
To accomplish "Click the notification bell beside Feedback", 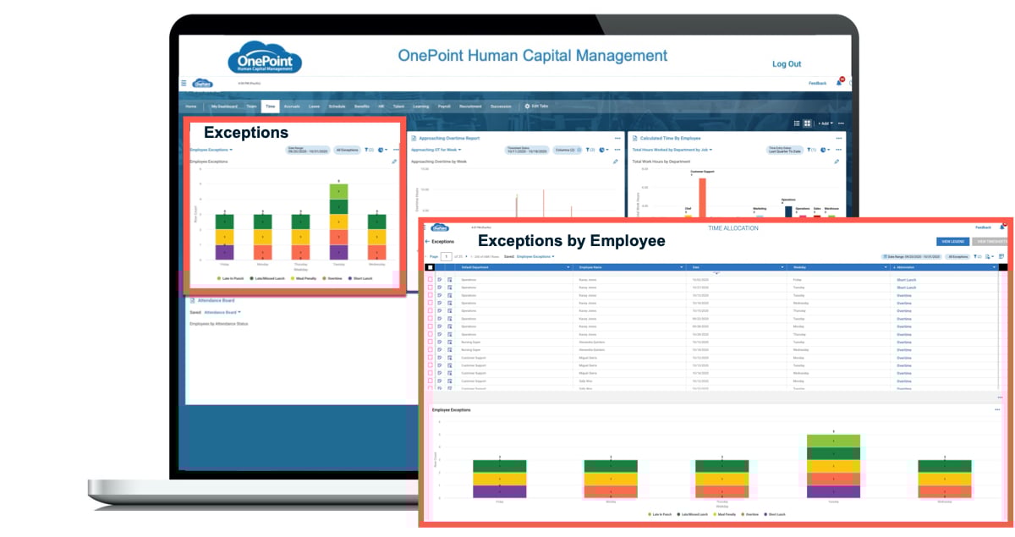I will (x=838, y=83).
